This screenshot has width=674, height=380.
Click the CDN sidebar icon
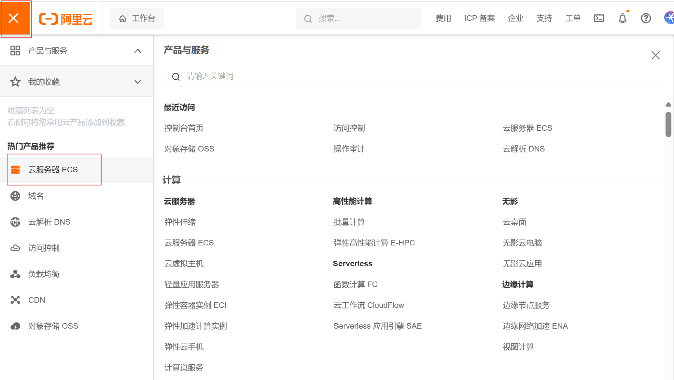[x=15, y=300]
